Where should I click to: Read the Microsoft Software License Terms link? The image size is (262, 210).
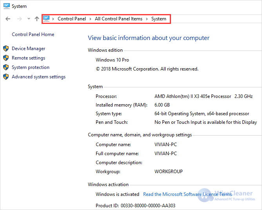(187, 194)
